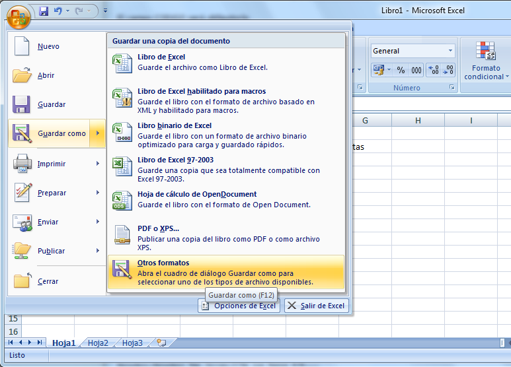The image size is (511, 367).
Task: Click the Publicar network folder icon
Action: [22, 251]
